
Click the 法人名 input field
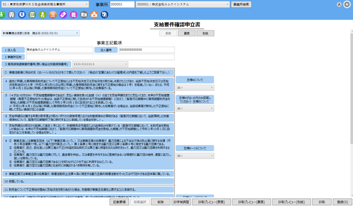coord(60,50)
